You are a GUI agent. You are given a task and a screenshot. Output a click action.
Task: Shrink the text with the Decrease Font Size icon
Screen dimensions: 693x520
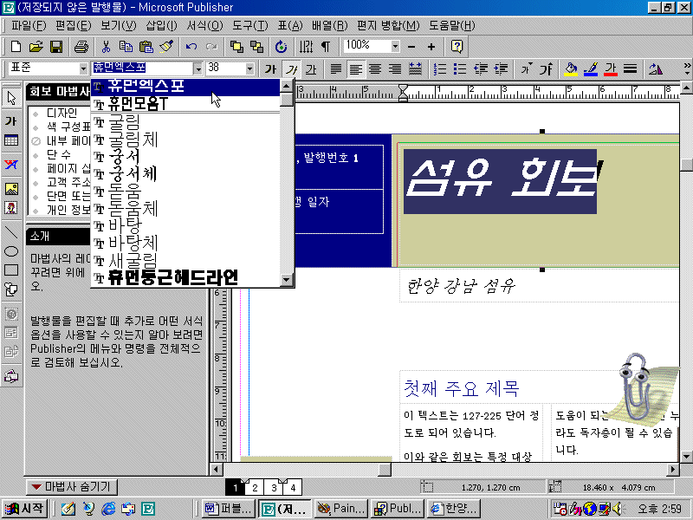526,69
